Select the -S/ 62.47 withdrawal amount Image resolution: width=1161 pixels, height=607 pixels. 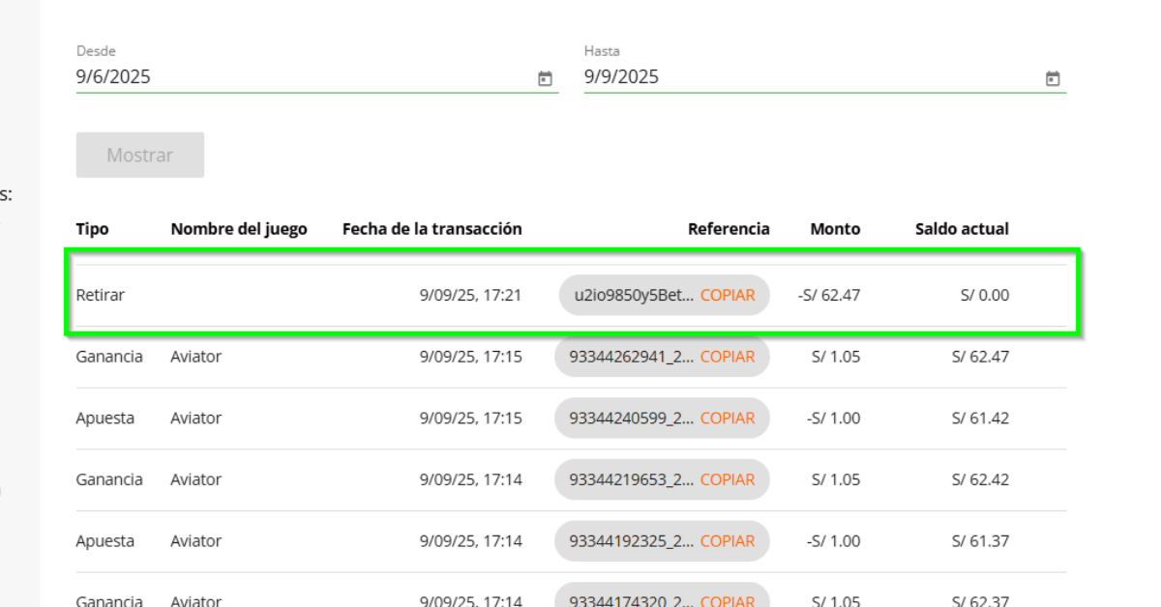coord(829,296)
